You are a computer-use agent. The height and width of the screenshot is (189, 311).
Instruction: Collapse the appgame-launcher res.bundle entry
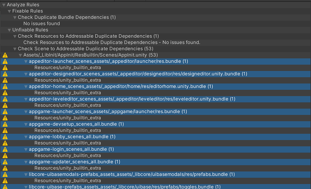pyautogui.click(x=26, y=111)
